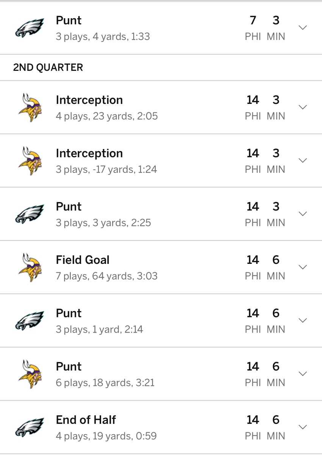Expand the -17 yards Interception chevron
The height and width of the screenshot is (455, 322).
tap(302, 160)
